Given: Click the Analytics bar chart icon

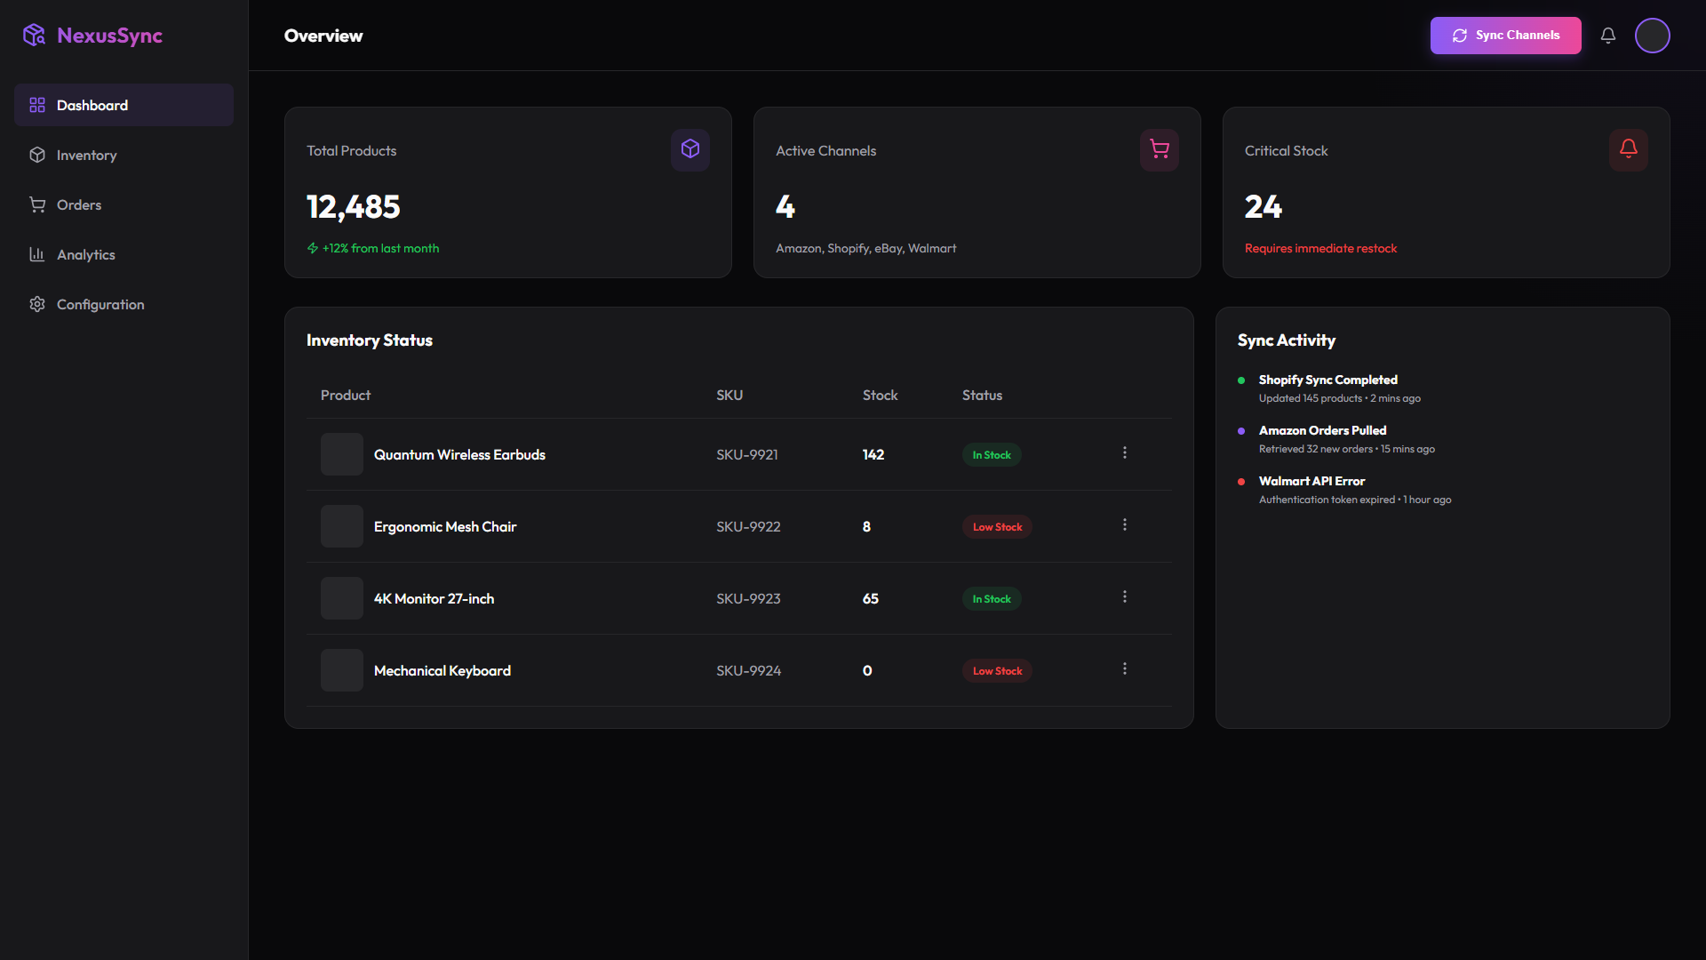Looking at the screenshot, I should click(x=37, y=254).
